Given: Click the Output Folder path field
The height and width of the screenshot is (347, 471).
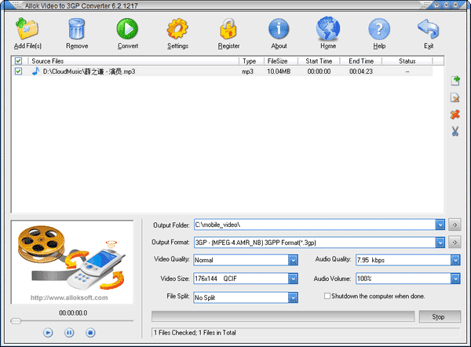Looking at the screenshot, I should [x=315, y=225].
